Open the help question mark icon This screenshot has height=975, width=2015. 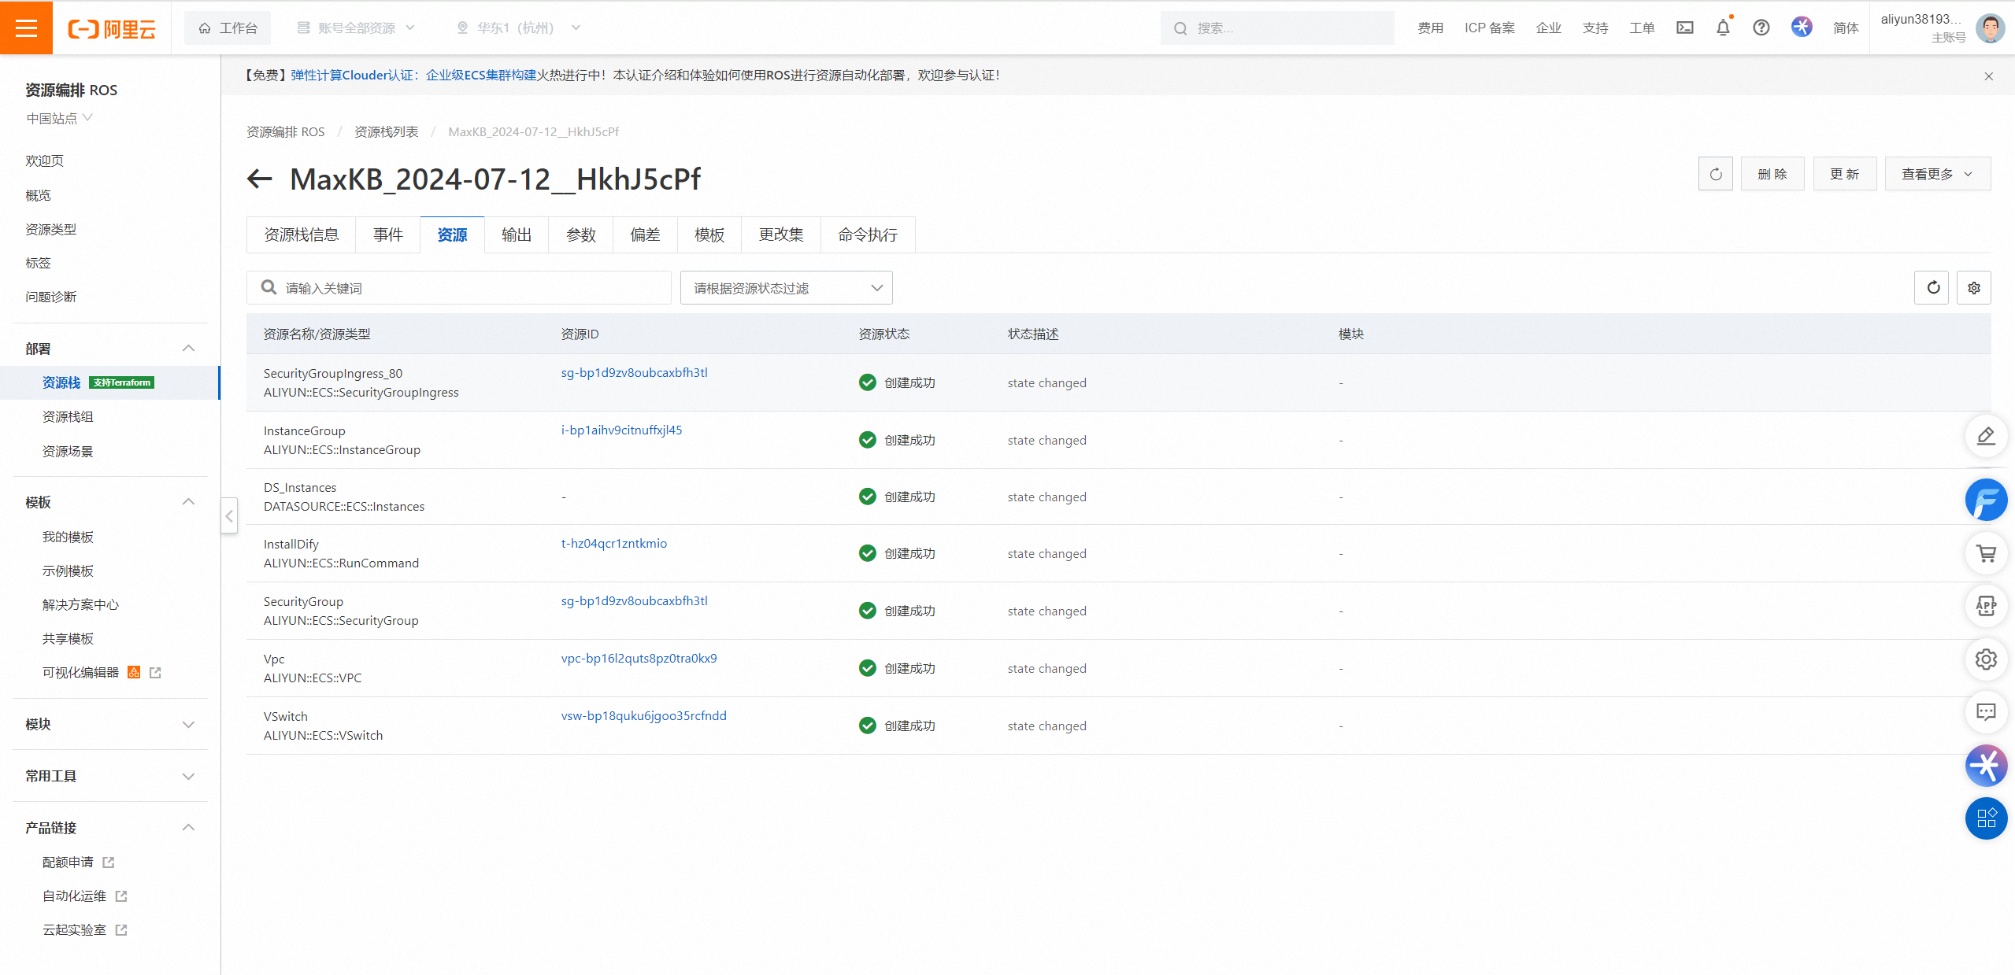click(x=1761, y=28)
